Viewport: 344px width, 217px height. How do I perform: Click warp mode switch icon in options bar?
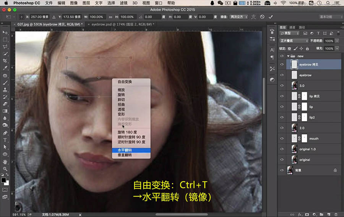click(x=253, y=17)
